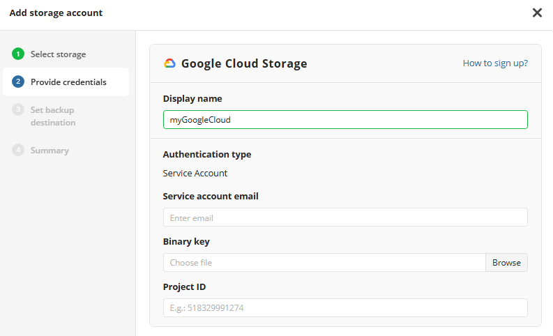This screenshot has height=336, width=553.
Task: Open the Summary step
Action: point(50,150)
